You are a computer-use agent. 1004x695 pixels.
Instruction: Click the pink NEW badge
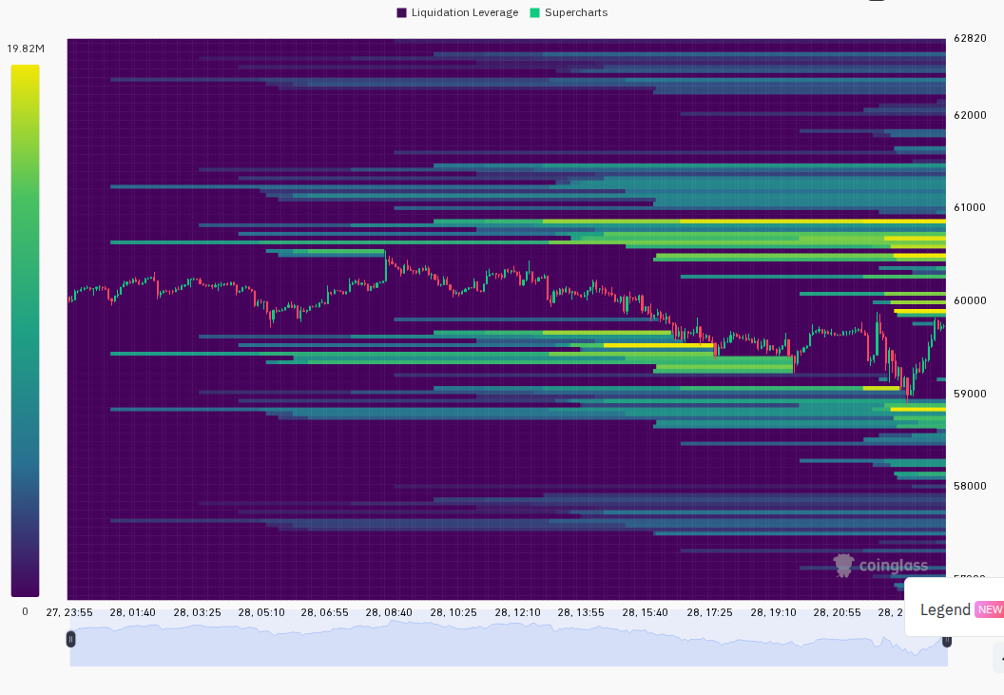[x=990, y=609]
